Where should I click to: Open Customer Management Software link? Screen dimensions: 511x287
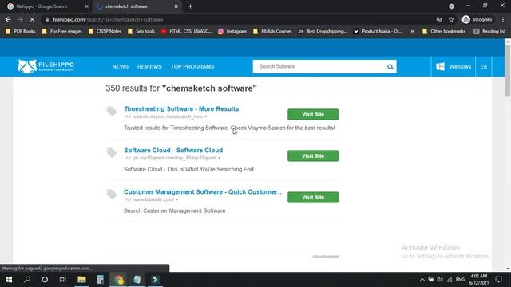[x=204, y=191]
